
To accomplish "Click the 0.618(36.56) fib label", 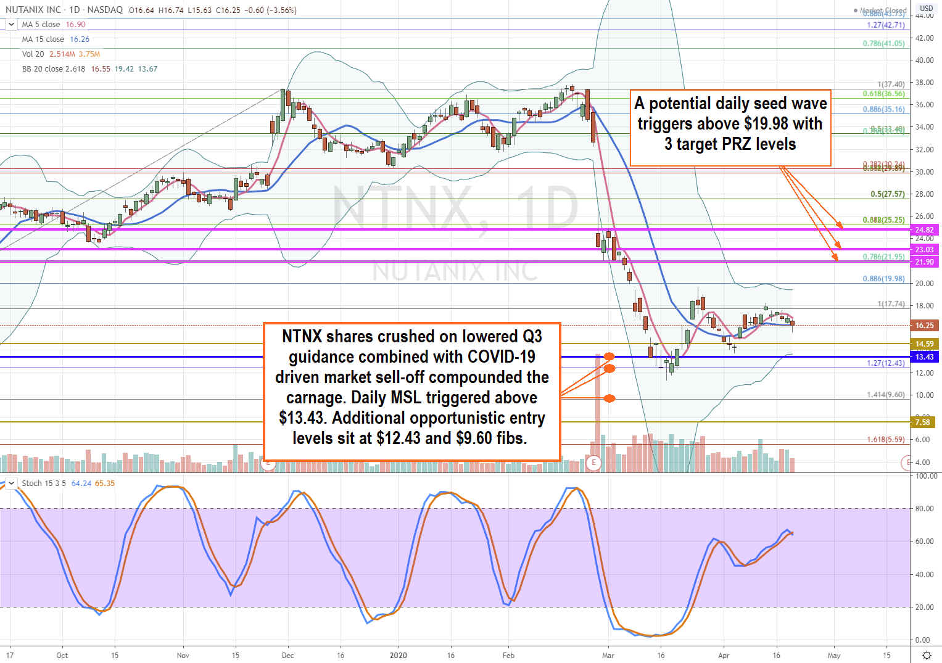I will point(883,94).
